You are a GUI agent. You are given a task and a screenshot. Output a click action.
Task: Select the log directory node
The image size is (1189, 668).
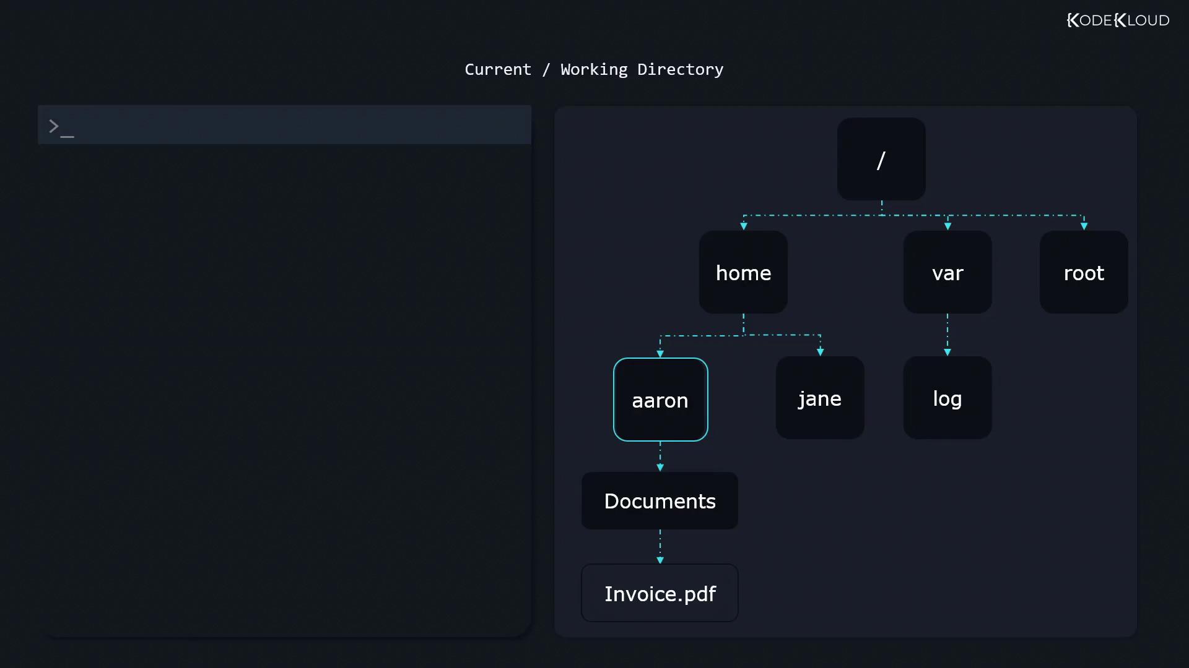[947, 398]
